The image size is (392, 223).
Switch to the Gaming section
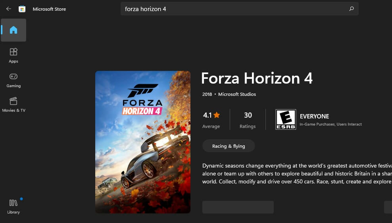click(13, 80)
